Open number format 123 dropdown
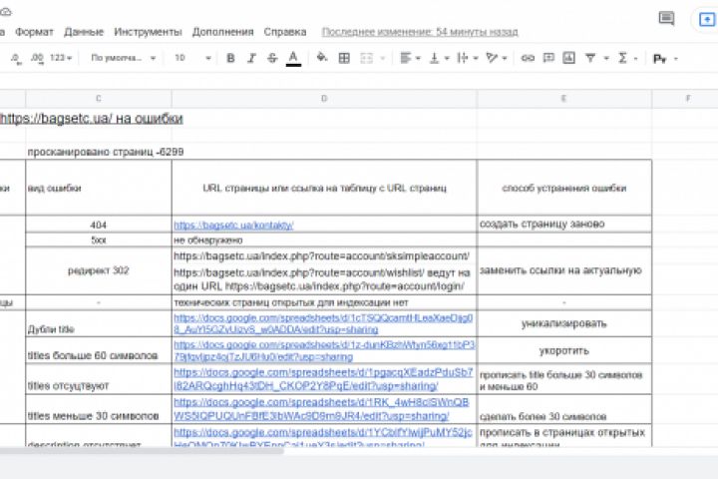This screenshot has height=479, width=718. point(61,58)
